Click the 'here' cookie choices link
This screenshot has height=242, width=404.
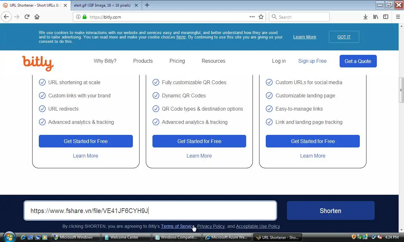coord(181,37)
